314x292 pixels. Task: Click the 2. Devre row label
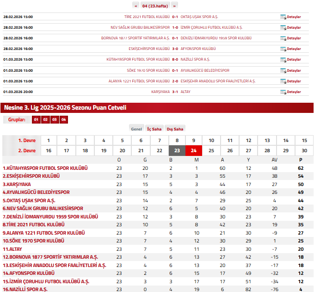tap(27, 150)
